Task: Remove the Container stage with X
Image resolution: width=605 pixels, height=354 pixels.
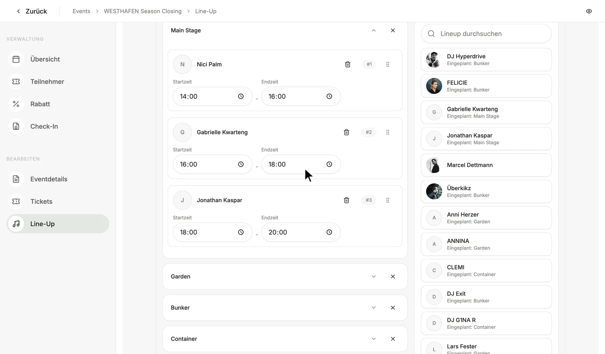Action: 393,339
